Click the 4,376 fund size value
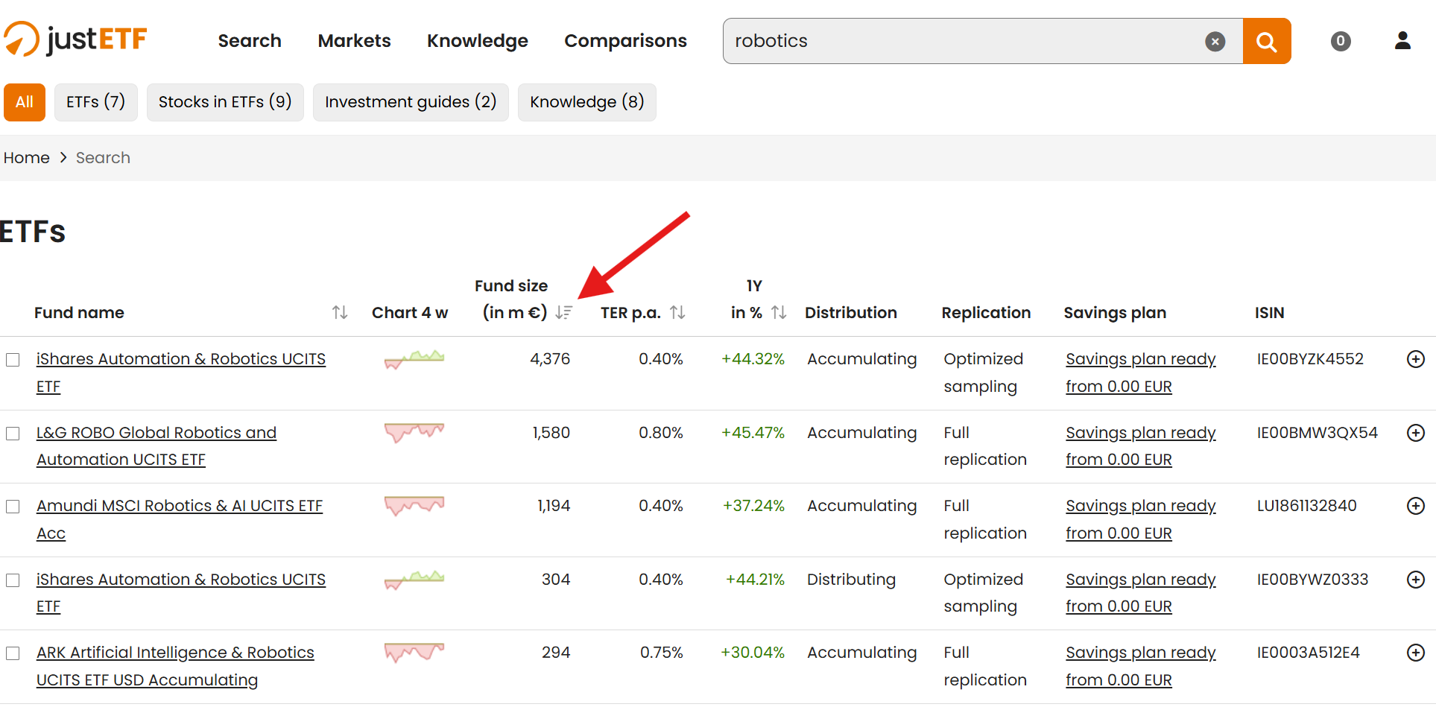Image resolution: width=1436 pixels, height=707 pixels. coord(550,359)
